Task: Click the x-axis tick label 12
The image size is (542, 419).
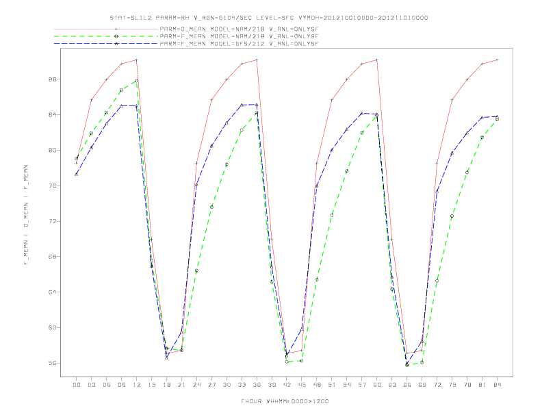Action: [x=137, y=385]
